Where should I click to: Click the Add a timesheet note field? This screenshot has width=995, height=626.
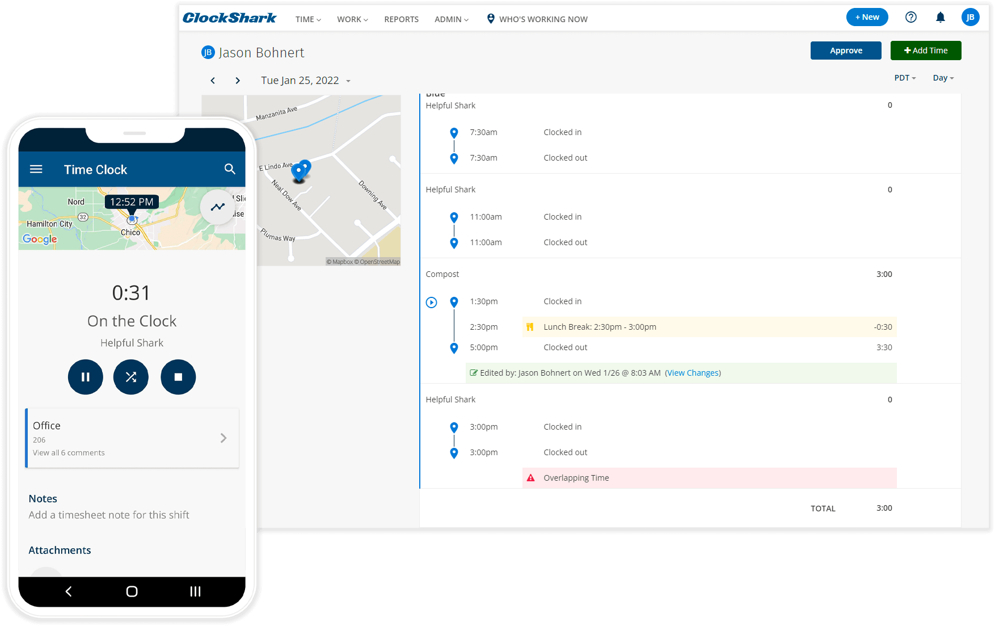point(109,515)
